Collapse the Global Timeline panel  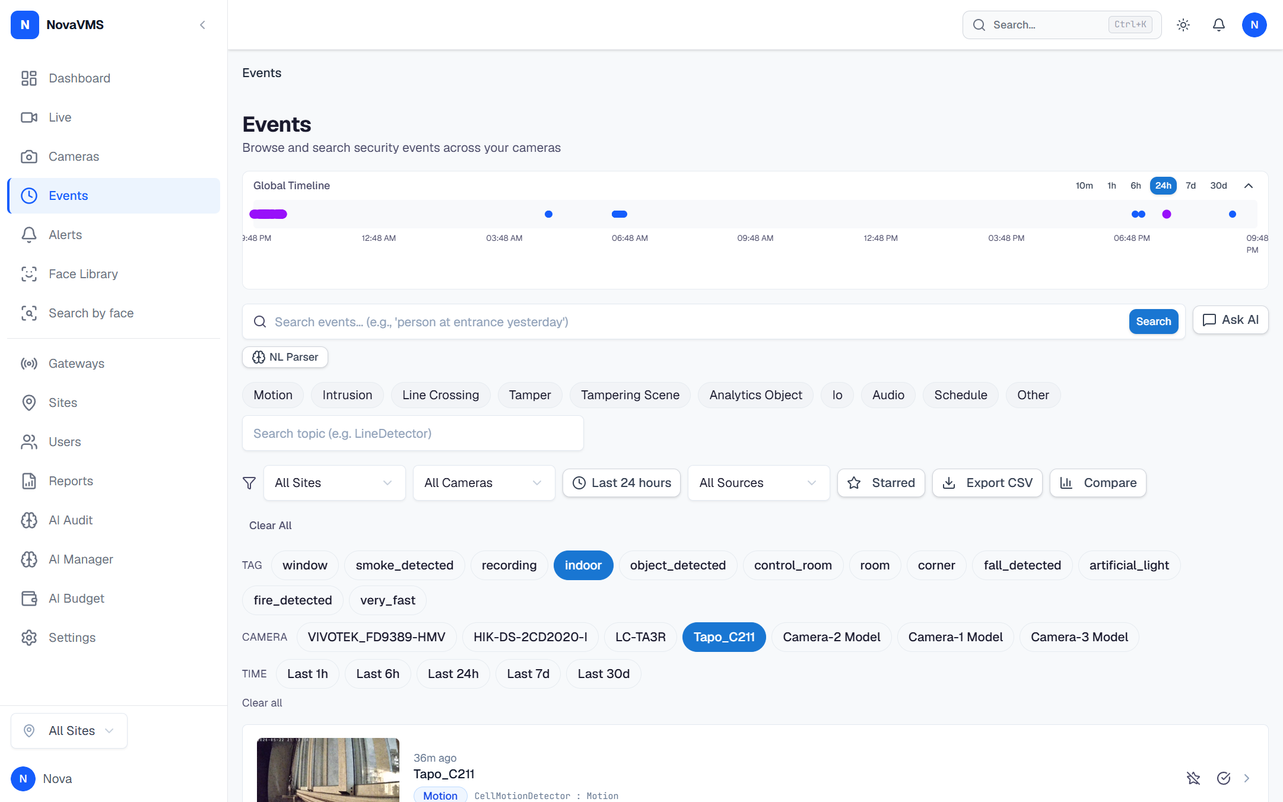tap(1249, 186)
